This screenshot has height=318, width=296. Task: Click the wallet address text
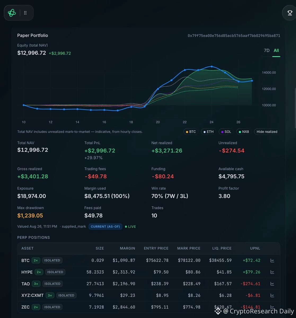pyautogui.click(x=234, y=36)
